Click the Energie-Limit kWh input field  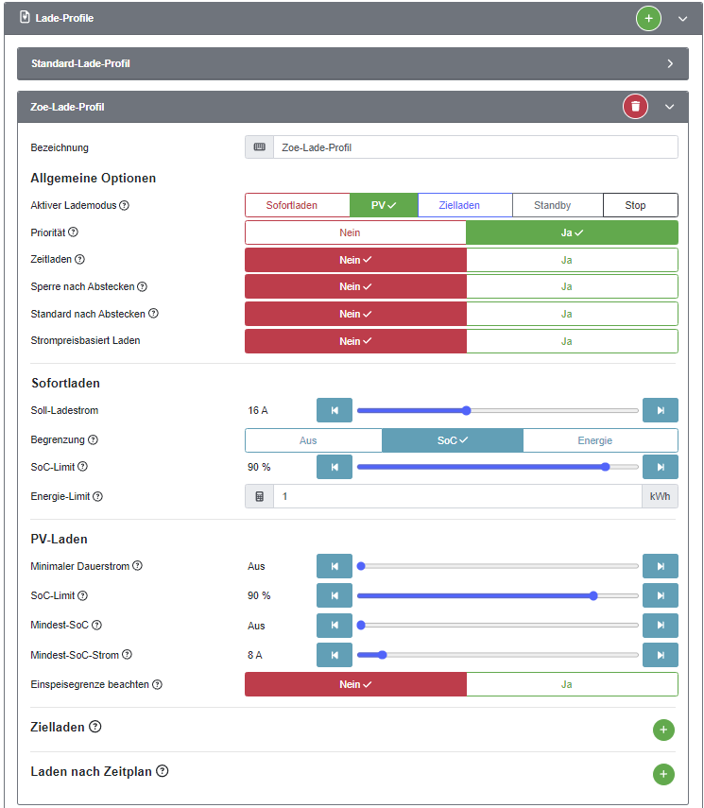point(457,496)
